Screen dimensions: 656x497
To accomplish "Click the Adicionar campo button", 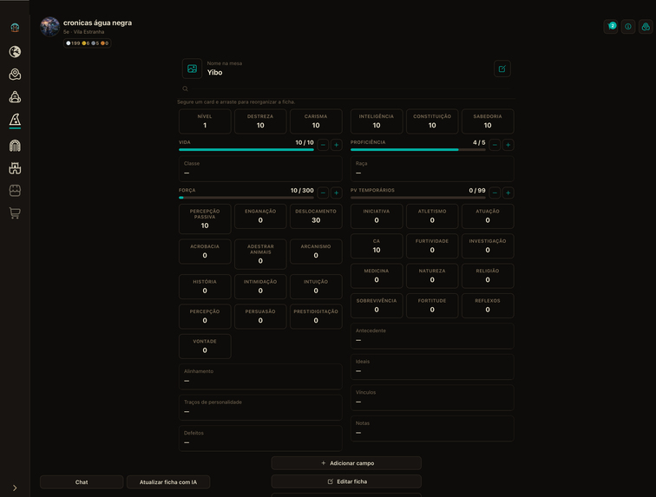I will [346, 463].
